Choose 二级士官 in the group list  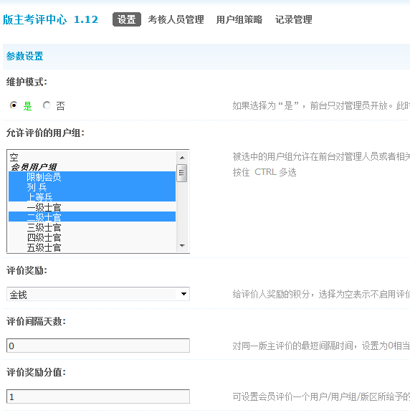pyautogui.click(x=92, y=217)
